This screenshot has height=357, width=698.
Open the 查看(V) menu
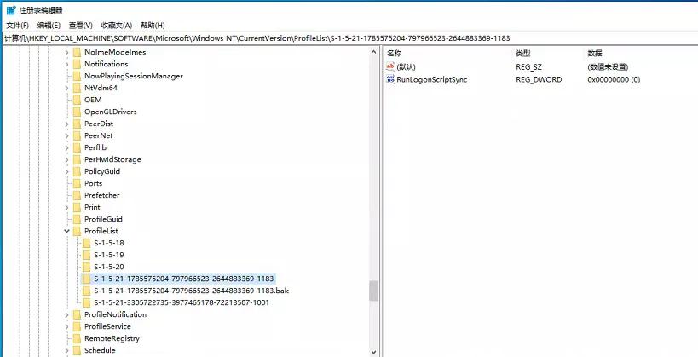[x=81, y=26]
